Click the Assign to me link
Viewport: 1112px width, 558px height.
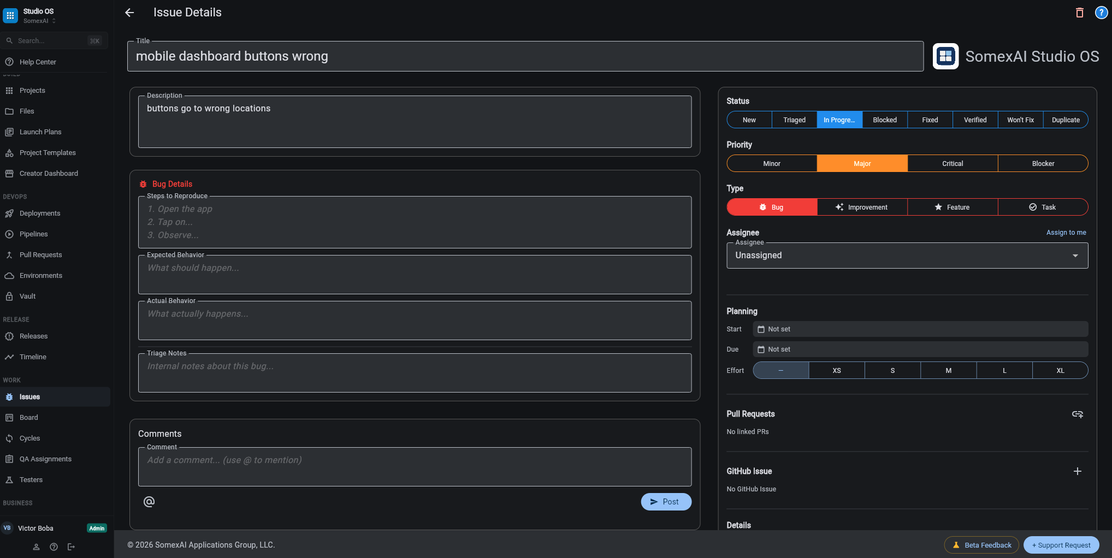[1066, 232]
